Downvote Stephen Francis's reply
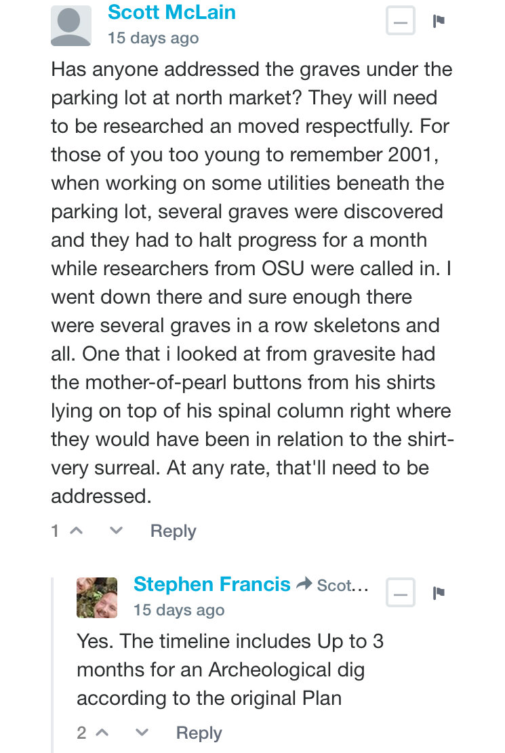Image resolution: width=505 pixels, height=753 pixels. [142, 733]
